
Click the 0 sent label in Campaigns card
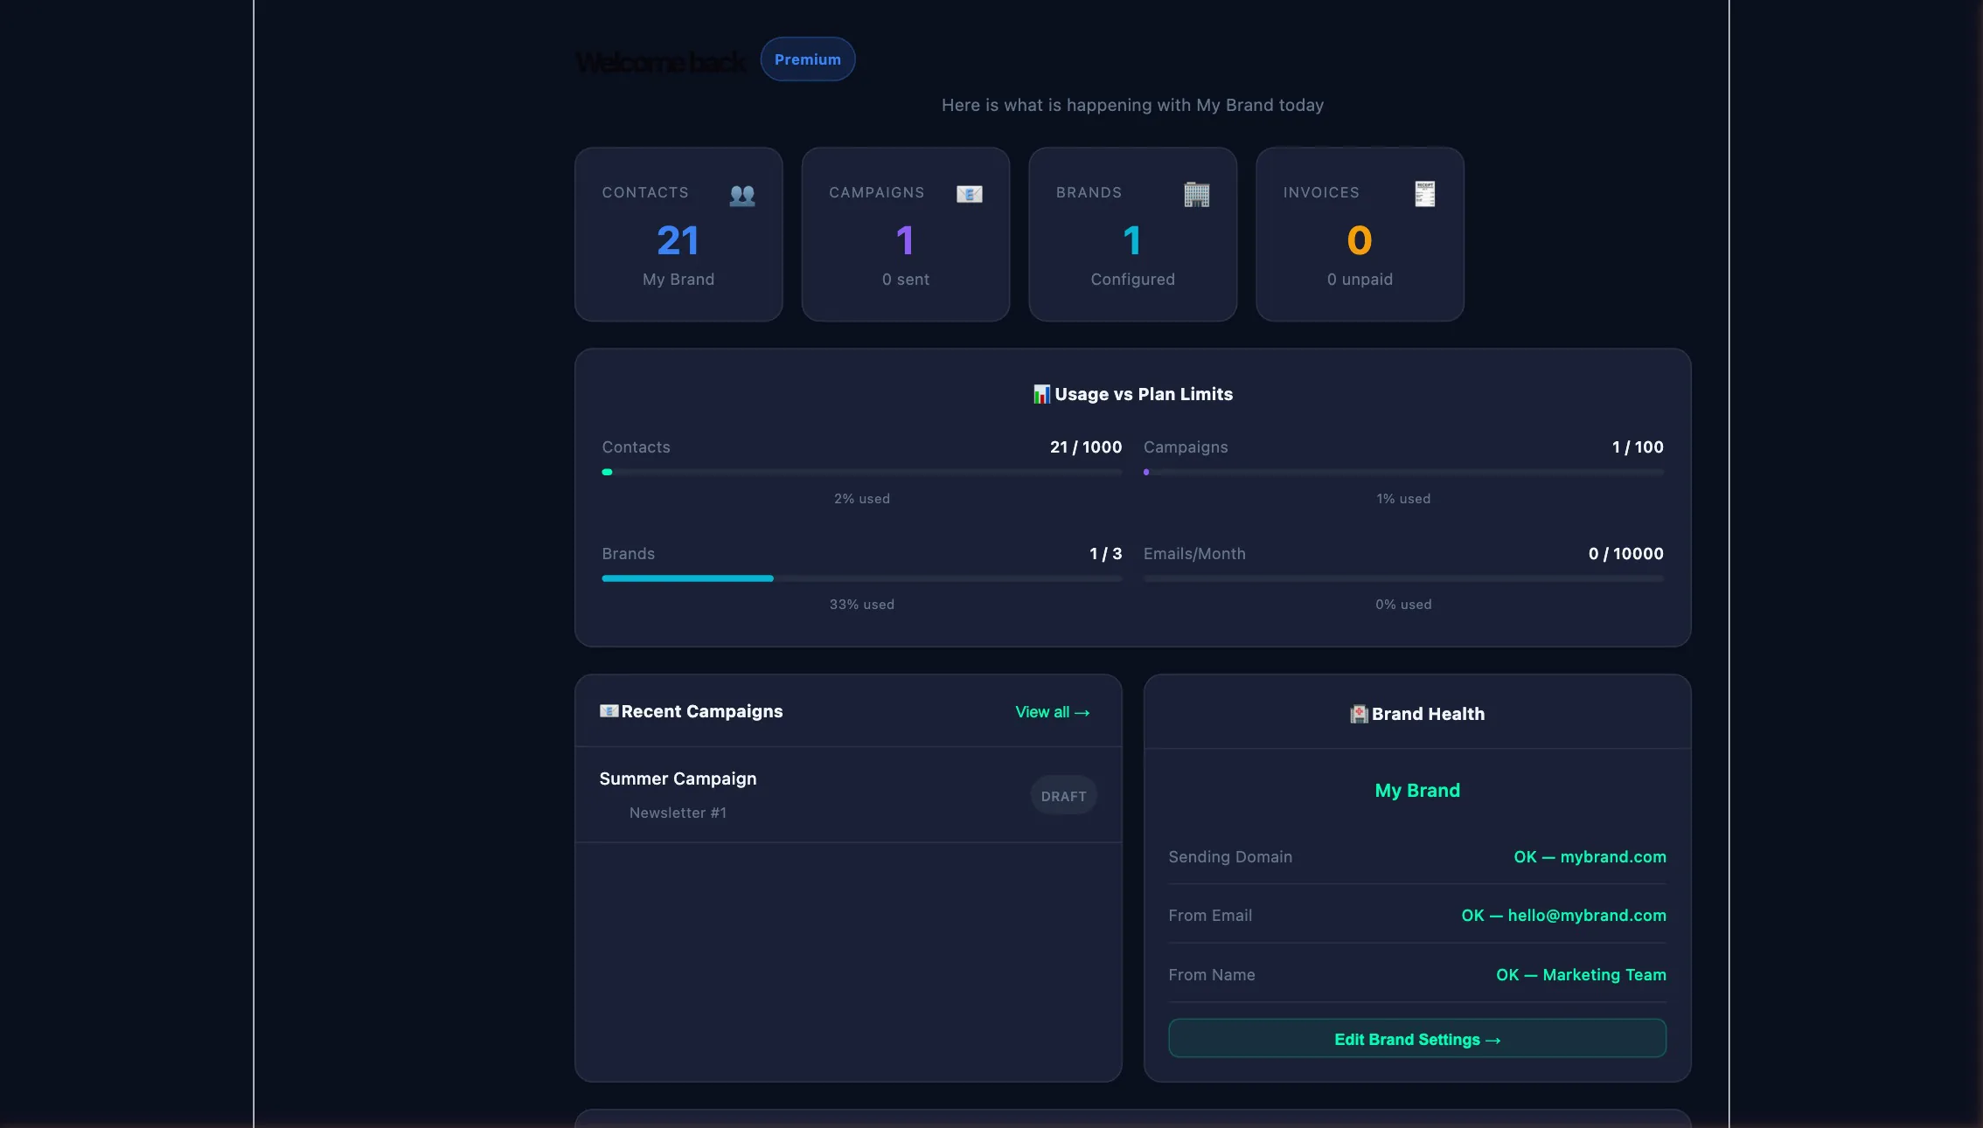906,280
